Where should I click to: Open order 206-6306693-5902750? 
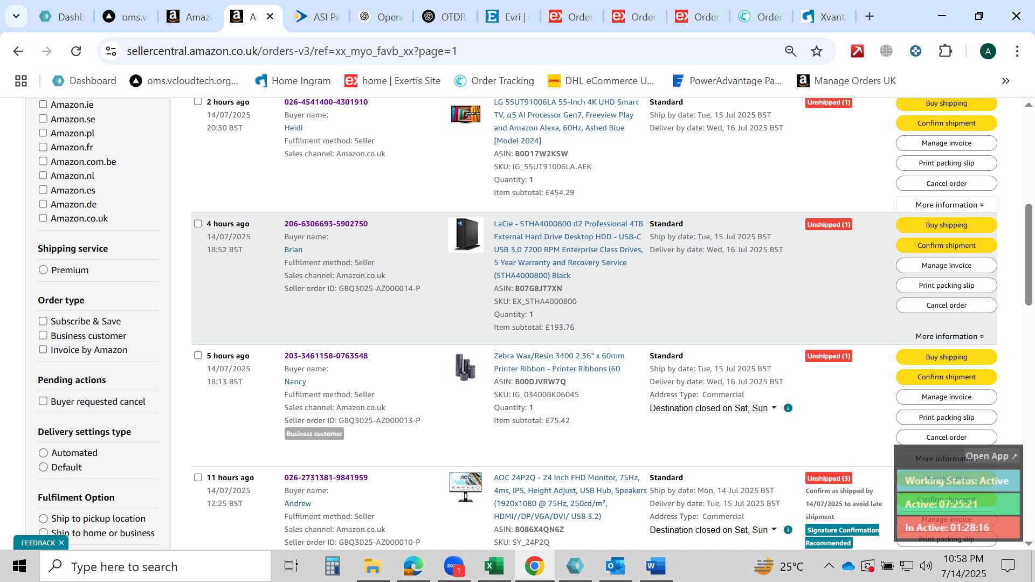[x=326, y=224]
